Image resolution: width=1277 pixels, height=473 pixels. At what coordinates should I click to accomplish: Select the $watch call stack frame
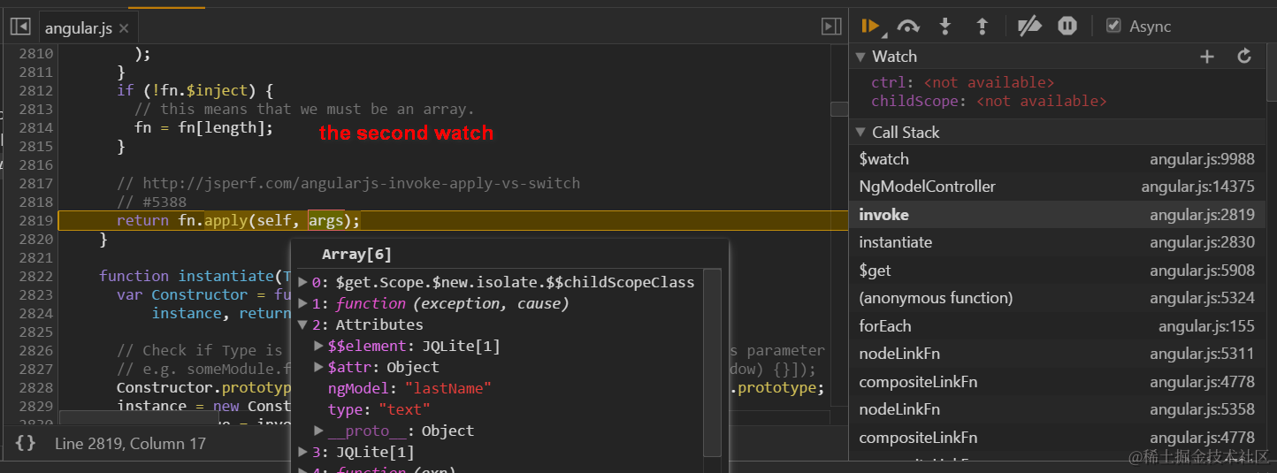click(x=1057, y=159)
